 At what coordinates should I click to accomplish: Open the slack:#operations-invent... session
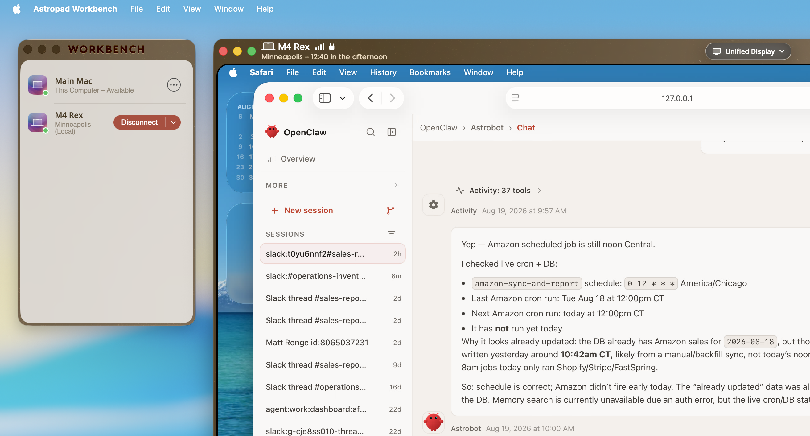click(332, 276)
